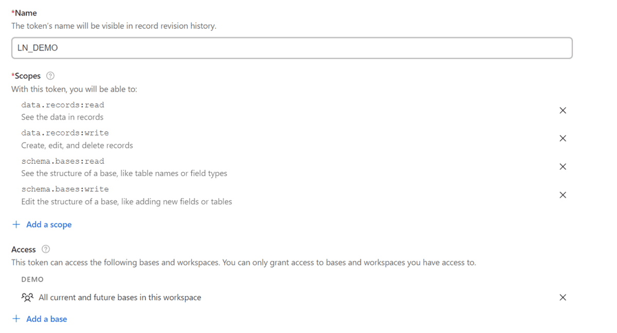The image size is (617, 333).
Task: Click the Scopes section label
Action: [x=27, y=76]
